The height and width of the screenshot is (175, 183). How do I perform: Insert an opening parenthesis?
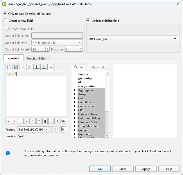click(51, 121)
